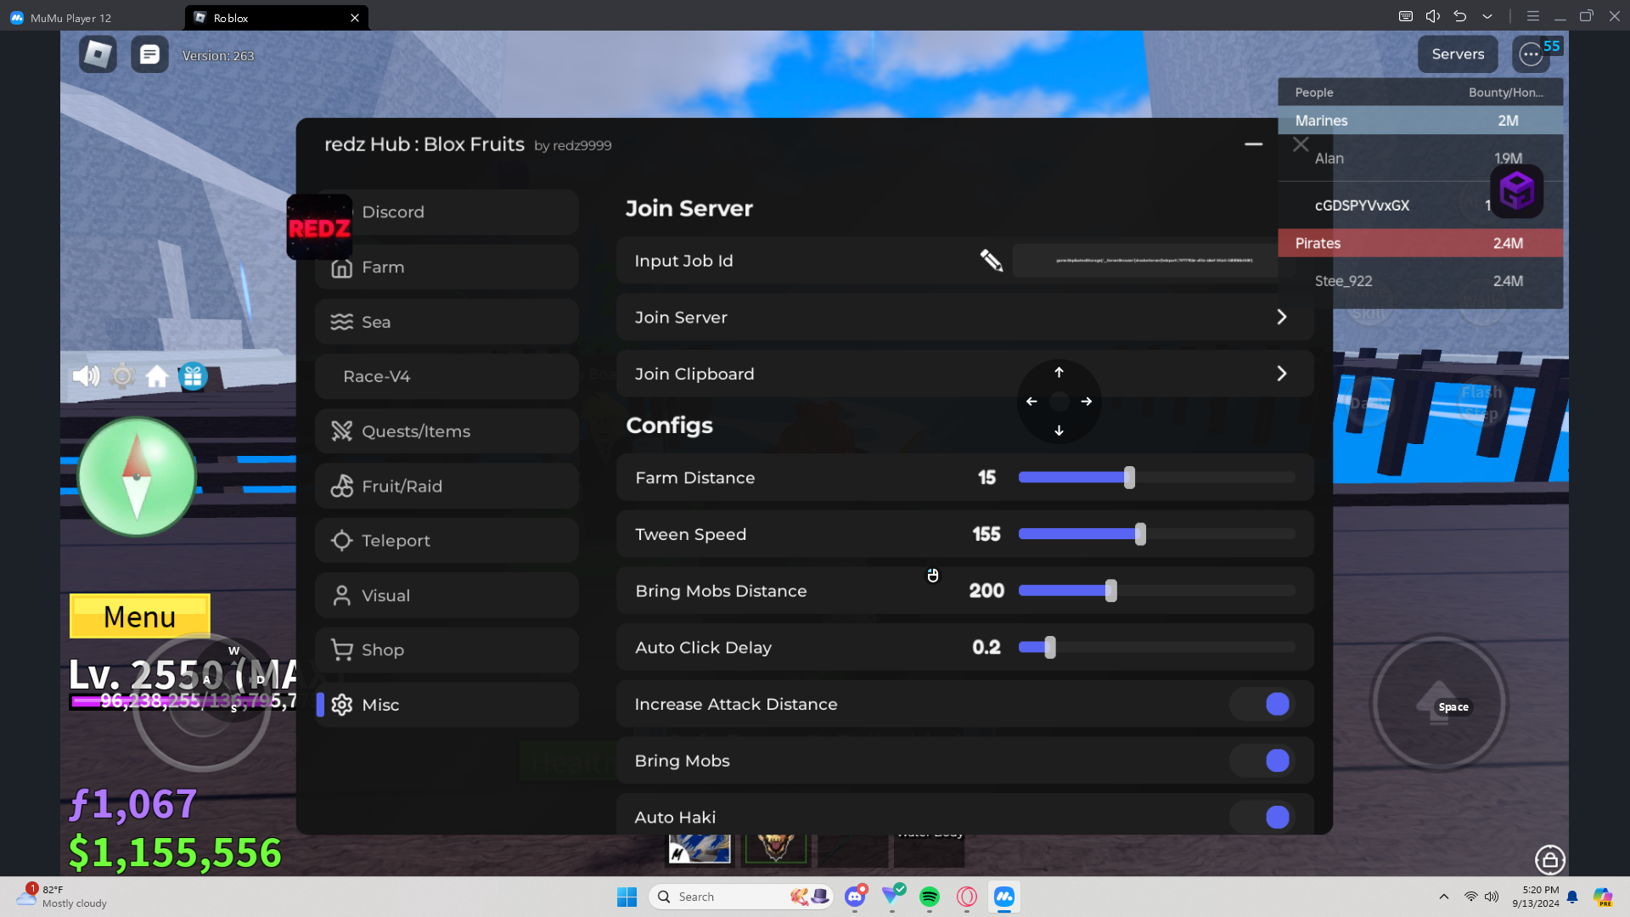Click the Marines team row
The height and width of the screenshot is (917, 1630).
(1420, 121)
